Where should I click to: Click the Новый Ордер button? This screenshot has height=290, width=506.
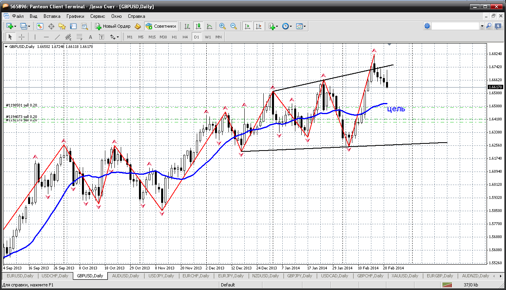[112, 26]
